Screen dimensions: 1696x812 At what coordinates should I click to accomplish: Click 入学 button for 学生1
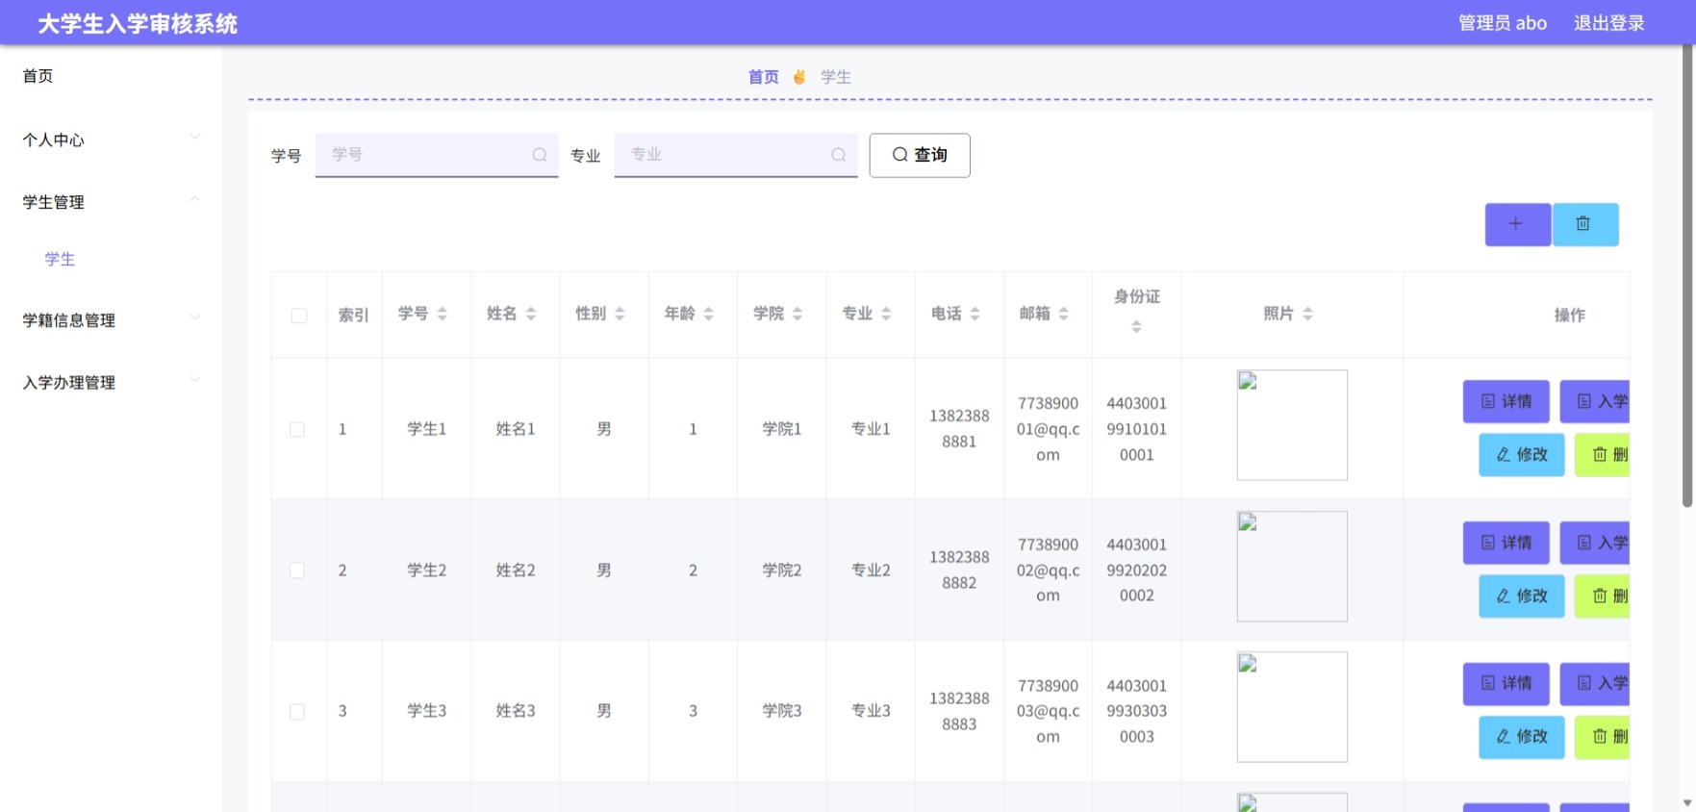(x=1595, y=401)
